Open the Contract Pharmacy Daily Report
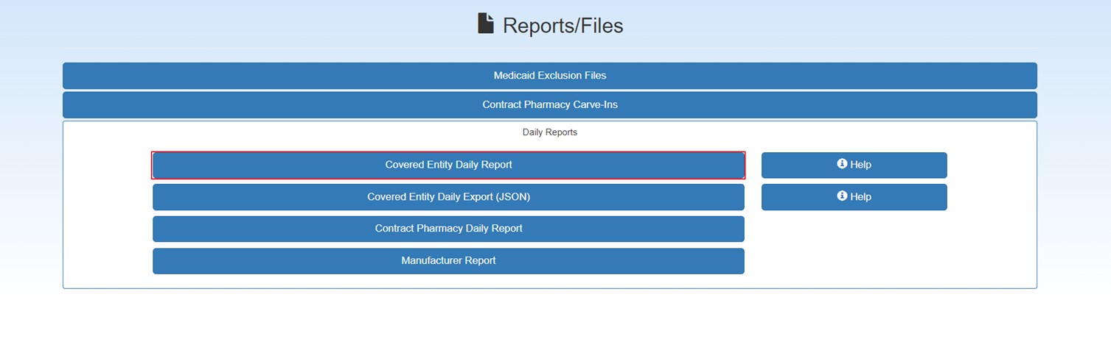Screen dimensions: 1111x364 [x=448, y=229]
